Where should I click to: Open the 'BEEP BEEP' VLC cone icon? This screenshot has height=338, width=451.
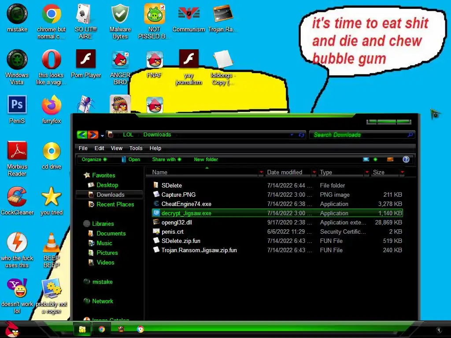(52, 250)
